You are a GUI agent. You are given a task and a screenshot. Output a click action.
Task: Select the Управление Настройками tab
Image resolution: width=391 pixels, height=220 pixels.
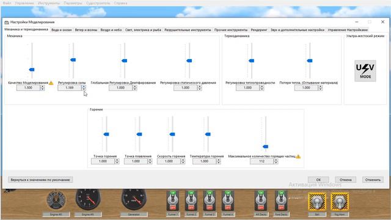[x=348, y=30]
